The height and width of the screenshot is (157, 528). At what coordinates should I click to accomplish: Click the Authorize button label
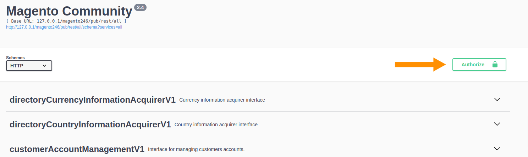(473, 65)
